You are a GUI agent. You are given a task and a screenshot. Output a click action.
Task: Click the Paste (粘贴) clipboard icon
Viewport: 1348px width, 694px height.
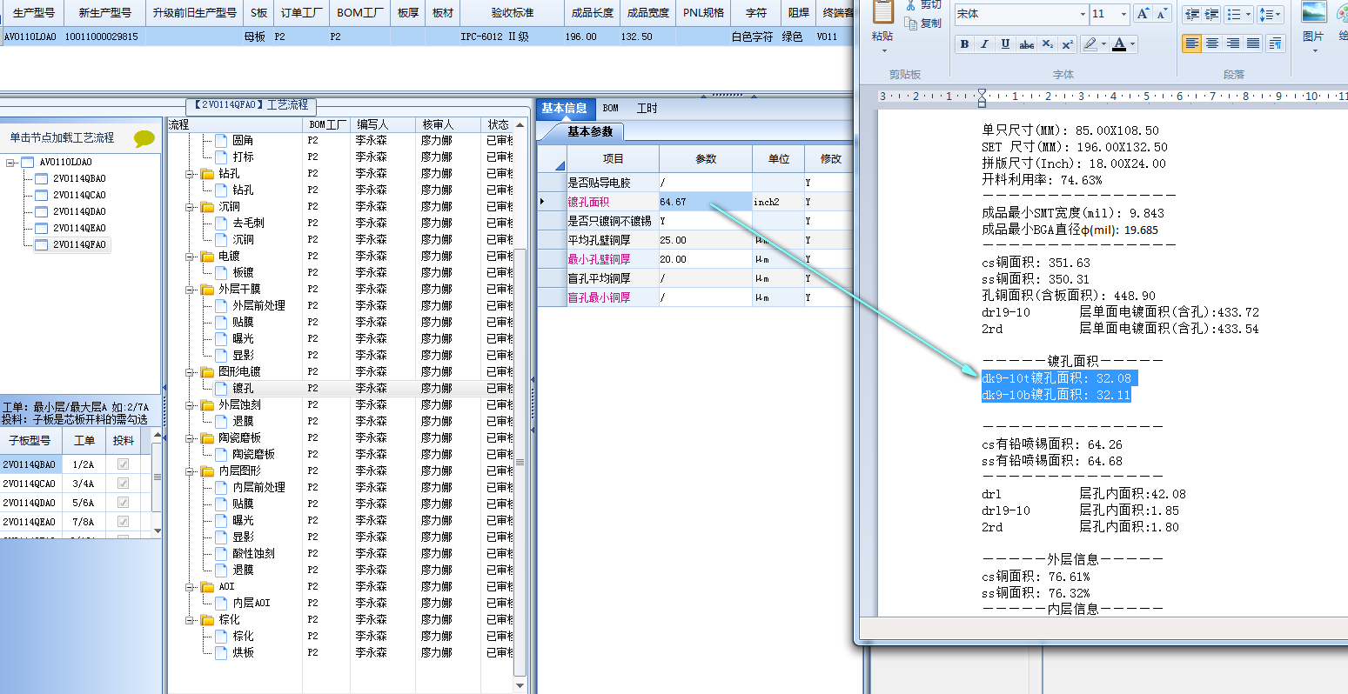pyautogui.click(x=882, y=12)
